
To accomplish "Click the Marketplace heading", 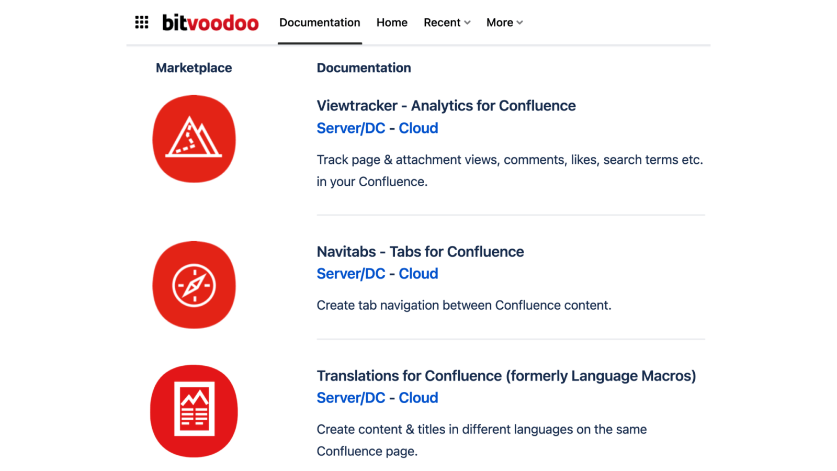I will click(194, 68).
